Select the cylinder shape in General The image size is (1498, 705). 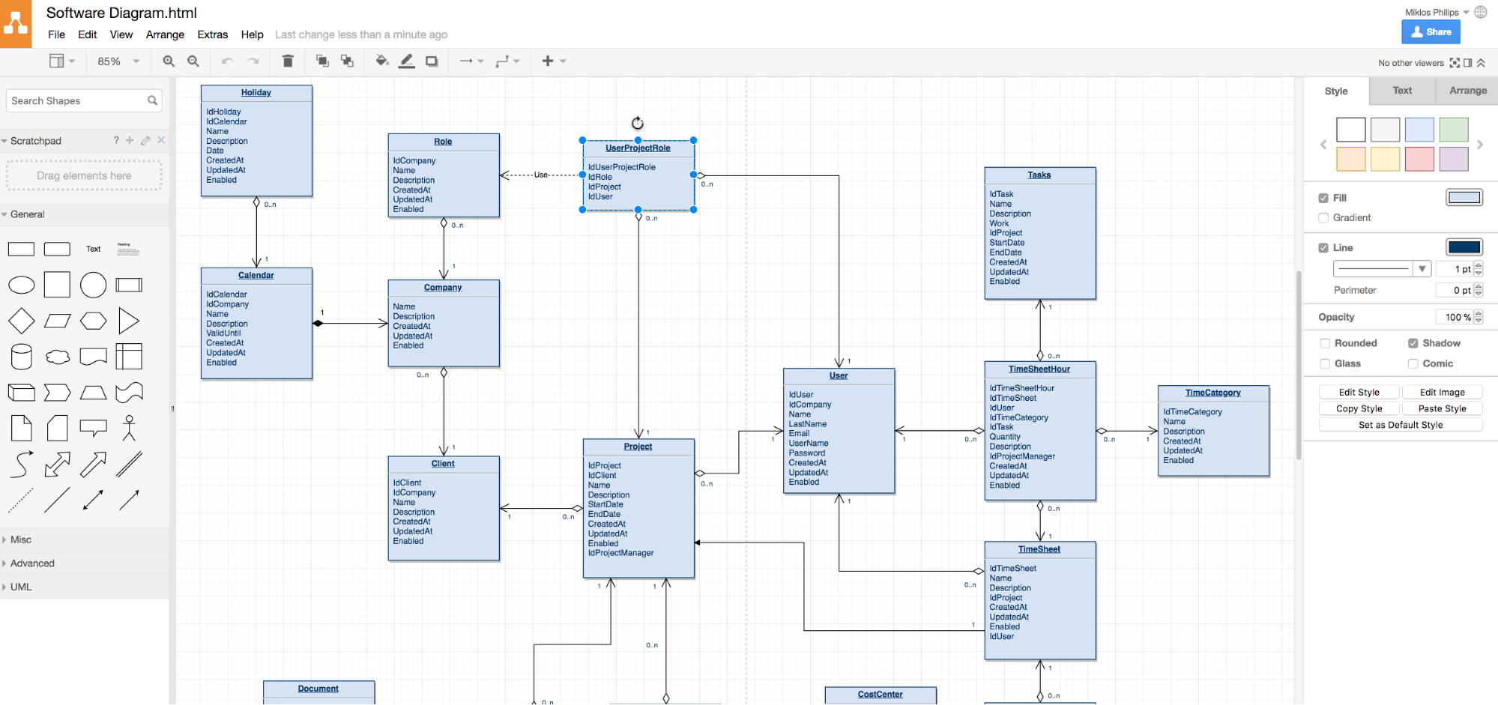click(x=22, y=357)
